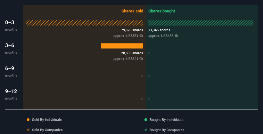Image resolution: width=263 pixels, height=134 pixels.
Task: Click the approx. US$485.1k value
Action: pyautogui.click(x=163, y=36)
